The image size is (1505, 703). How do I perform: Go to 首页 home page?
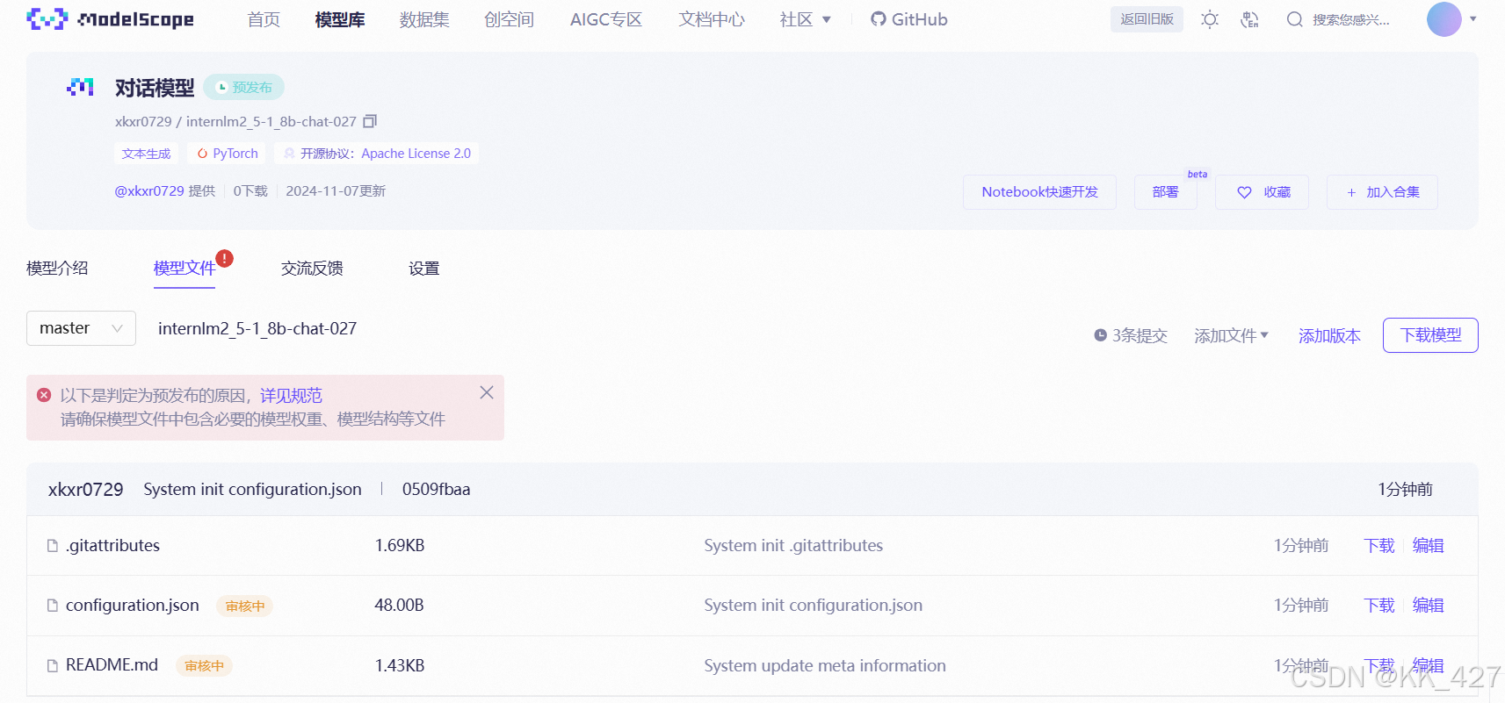click(264, 19)
